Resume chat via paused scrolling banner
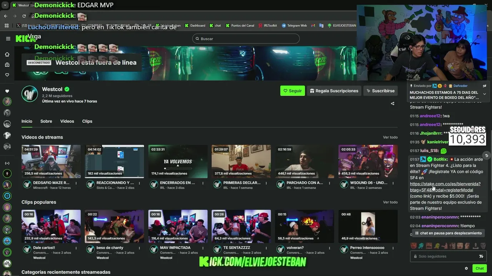Image resolution: width=492 pixels, height=276 pixels. coord(448,233)
